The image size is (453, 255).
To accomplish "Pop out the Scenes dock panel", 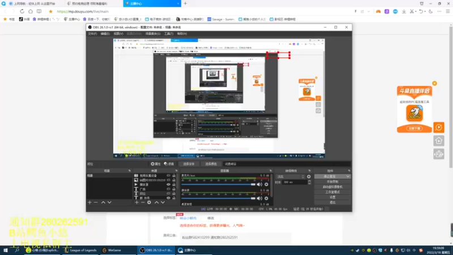I will coord(130,171).
